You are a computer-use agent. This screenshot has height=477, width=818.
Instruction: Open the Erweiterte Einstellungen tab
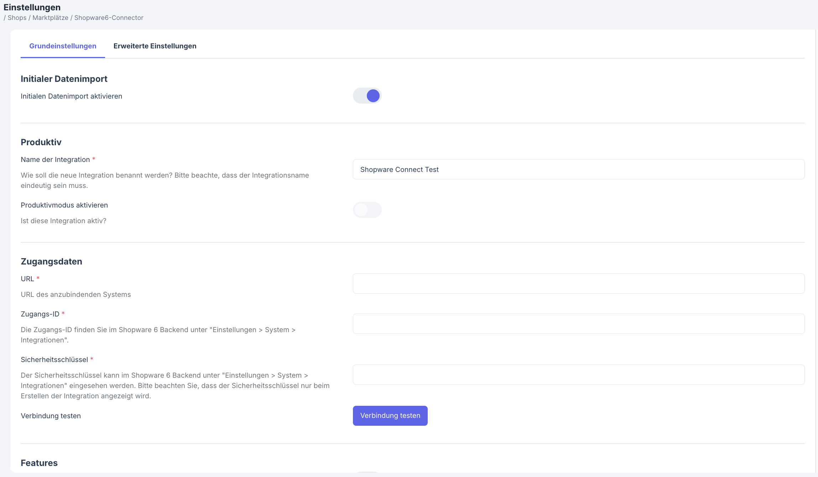pyautogui.click(x=155, y=46)
